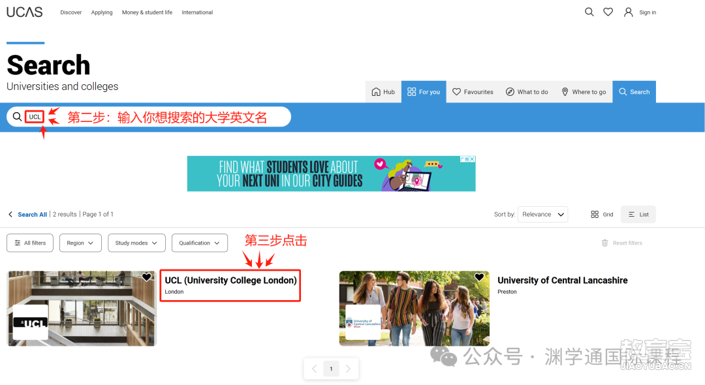The width and height of the screenshot is (705, 385).
Task: Open the header search magnifier icon
Action: [589, 12]
